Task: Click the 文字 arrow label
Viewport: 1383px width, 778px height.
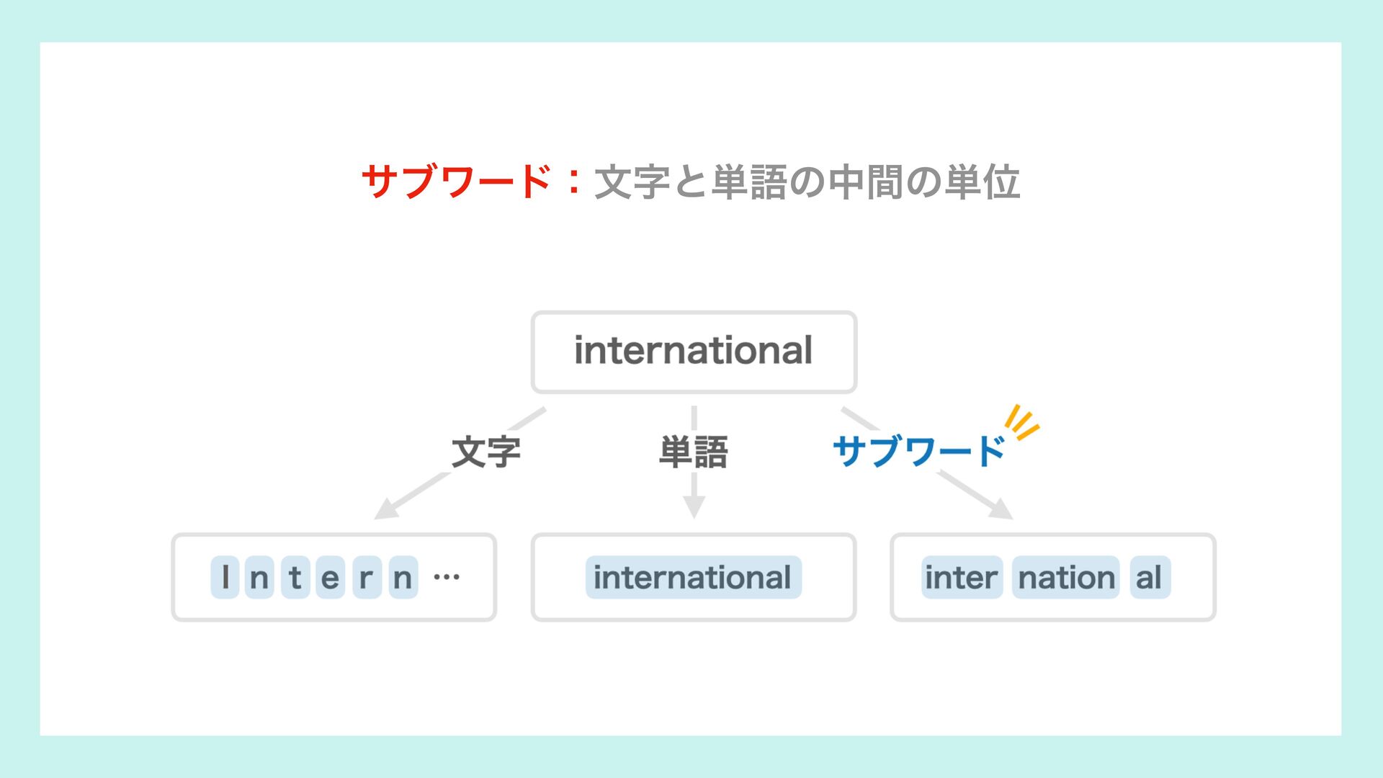Action: [486, 452]
